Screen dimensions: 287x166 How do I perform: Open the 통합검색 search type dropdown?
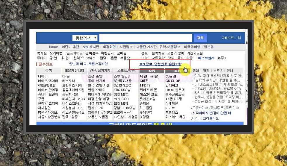tap(85, 38)
